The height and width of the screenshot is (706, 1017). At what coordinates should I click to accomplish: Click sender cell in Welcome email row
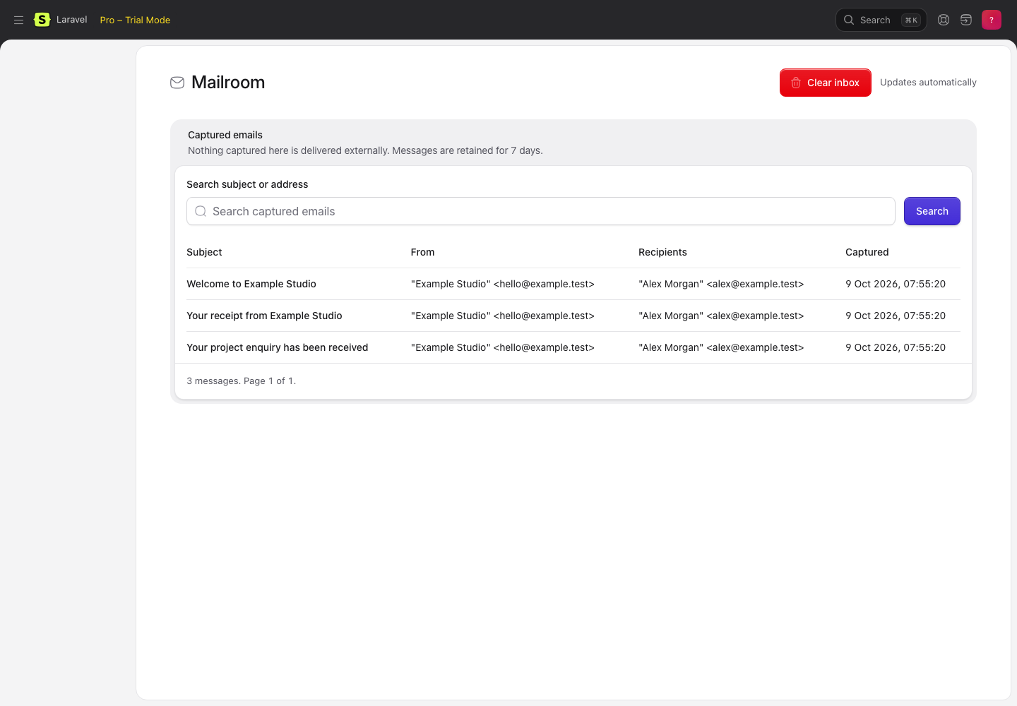[x=502, y=284]
